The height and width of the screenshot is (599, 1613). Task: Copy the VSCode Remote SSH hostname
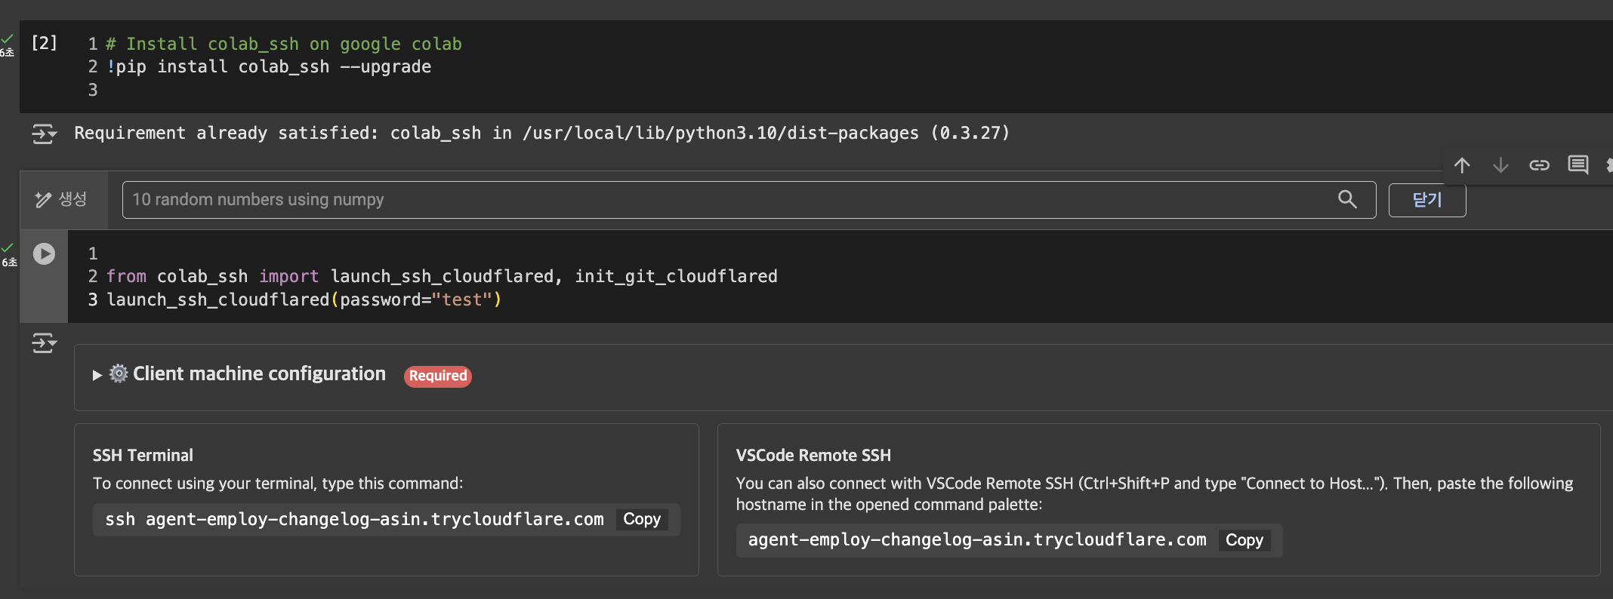1244,540
